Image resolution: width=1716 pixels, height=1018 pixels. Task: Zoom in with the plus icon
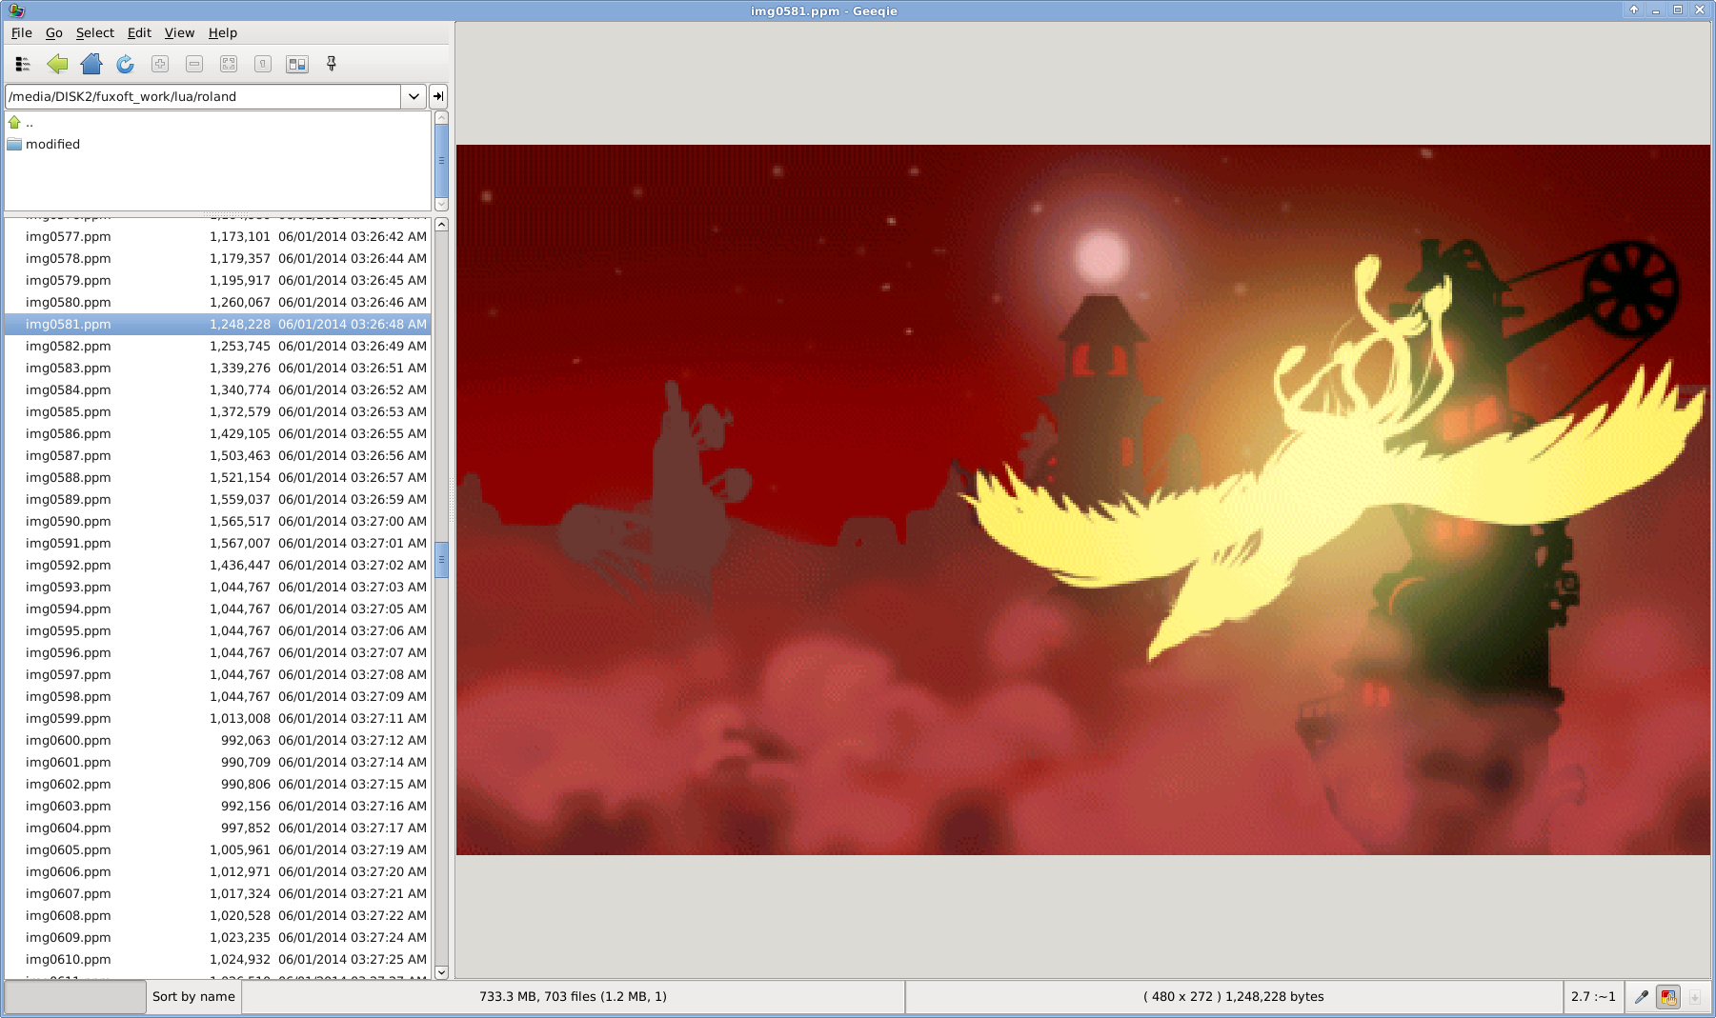click(160, 64)
